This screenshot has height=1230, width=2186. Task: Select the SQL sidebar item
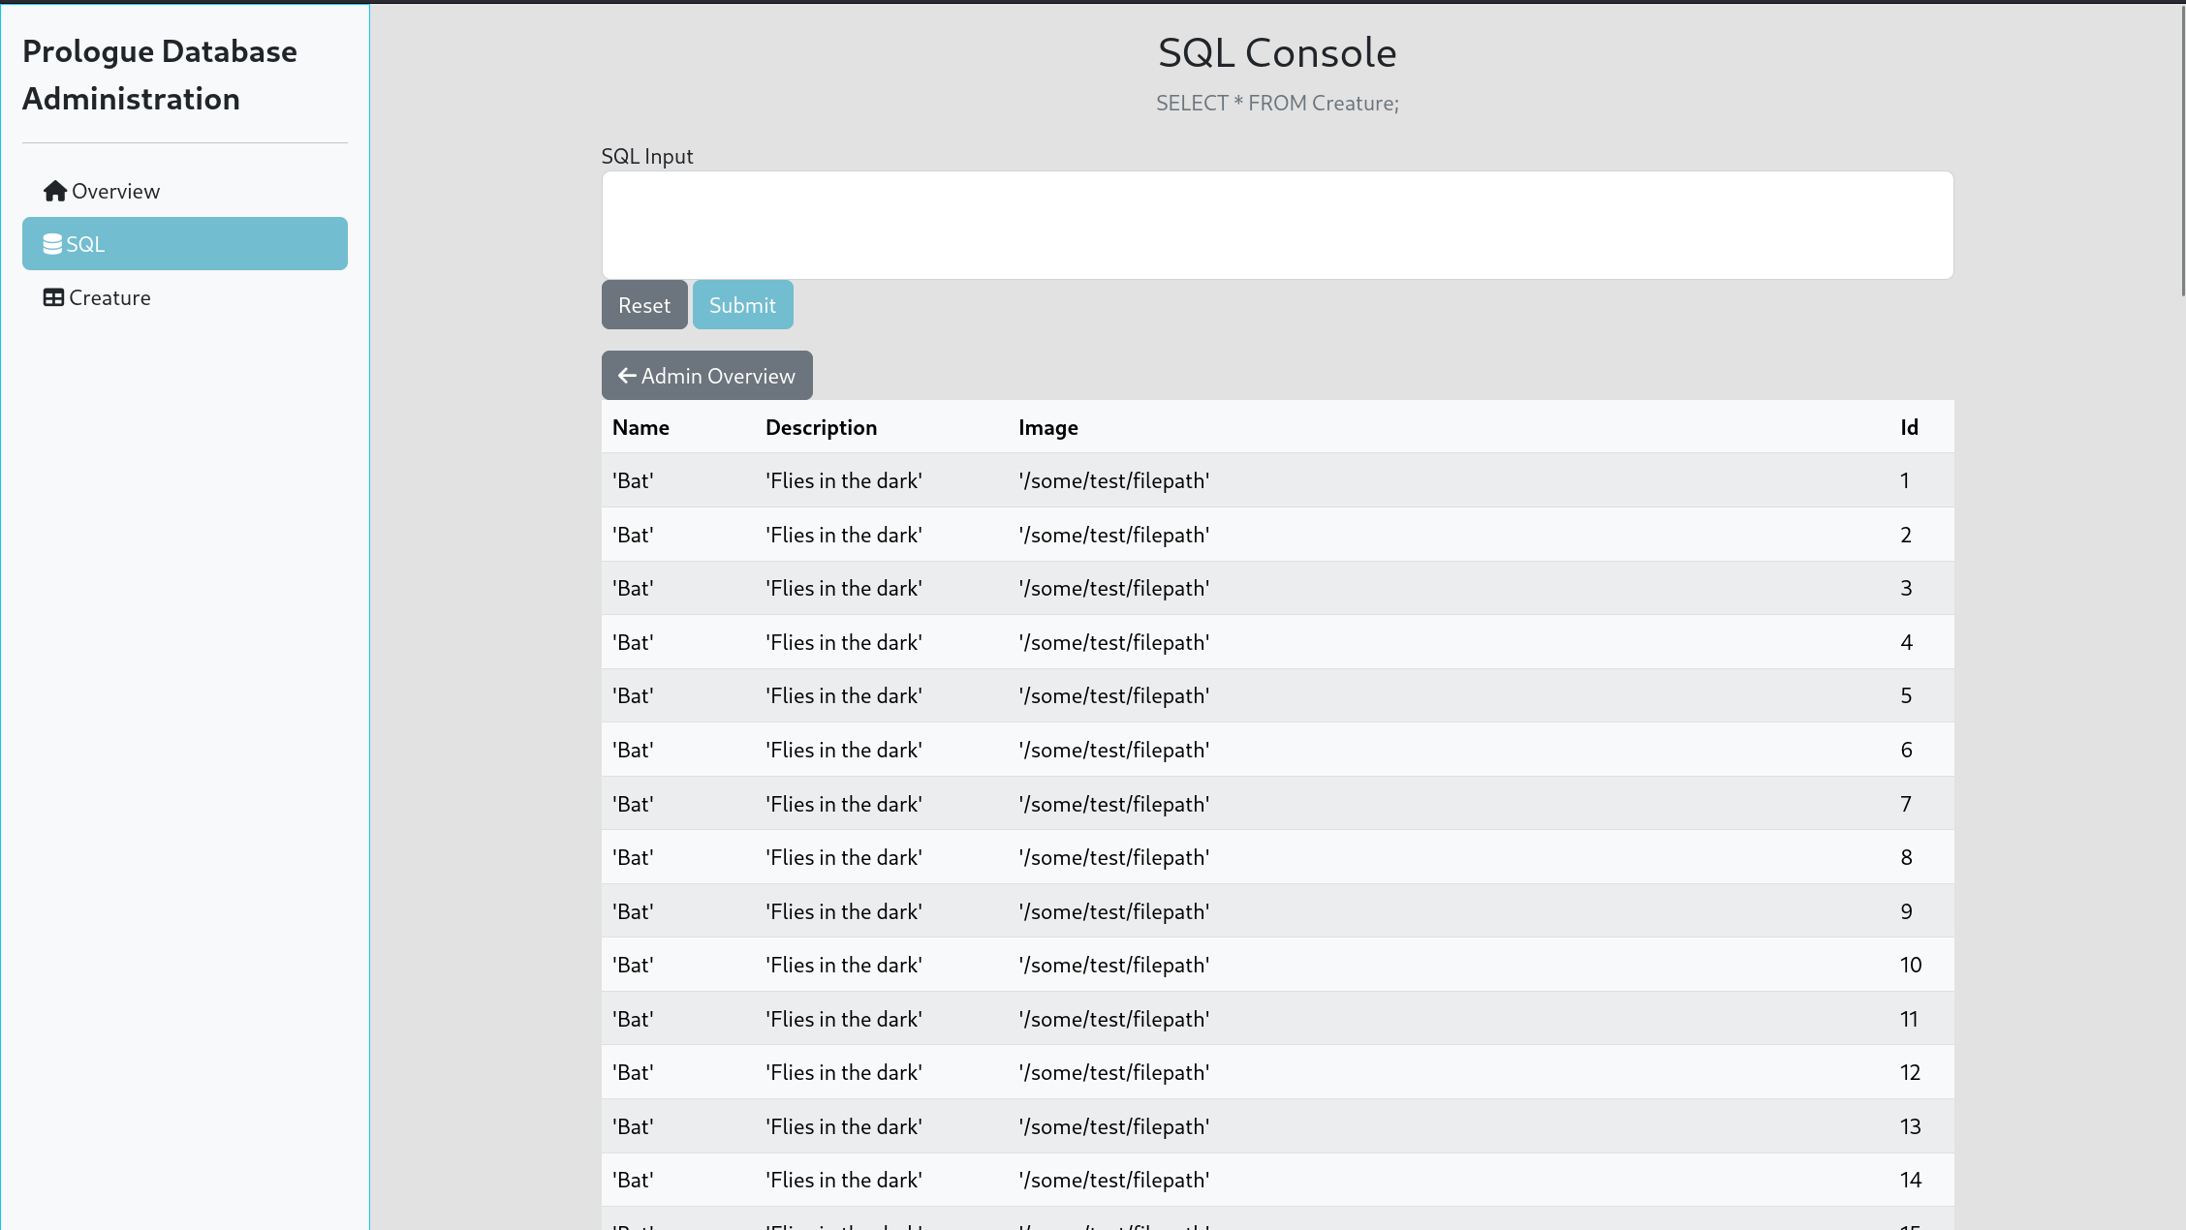coord(184,244)
